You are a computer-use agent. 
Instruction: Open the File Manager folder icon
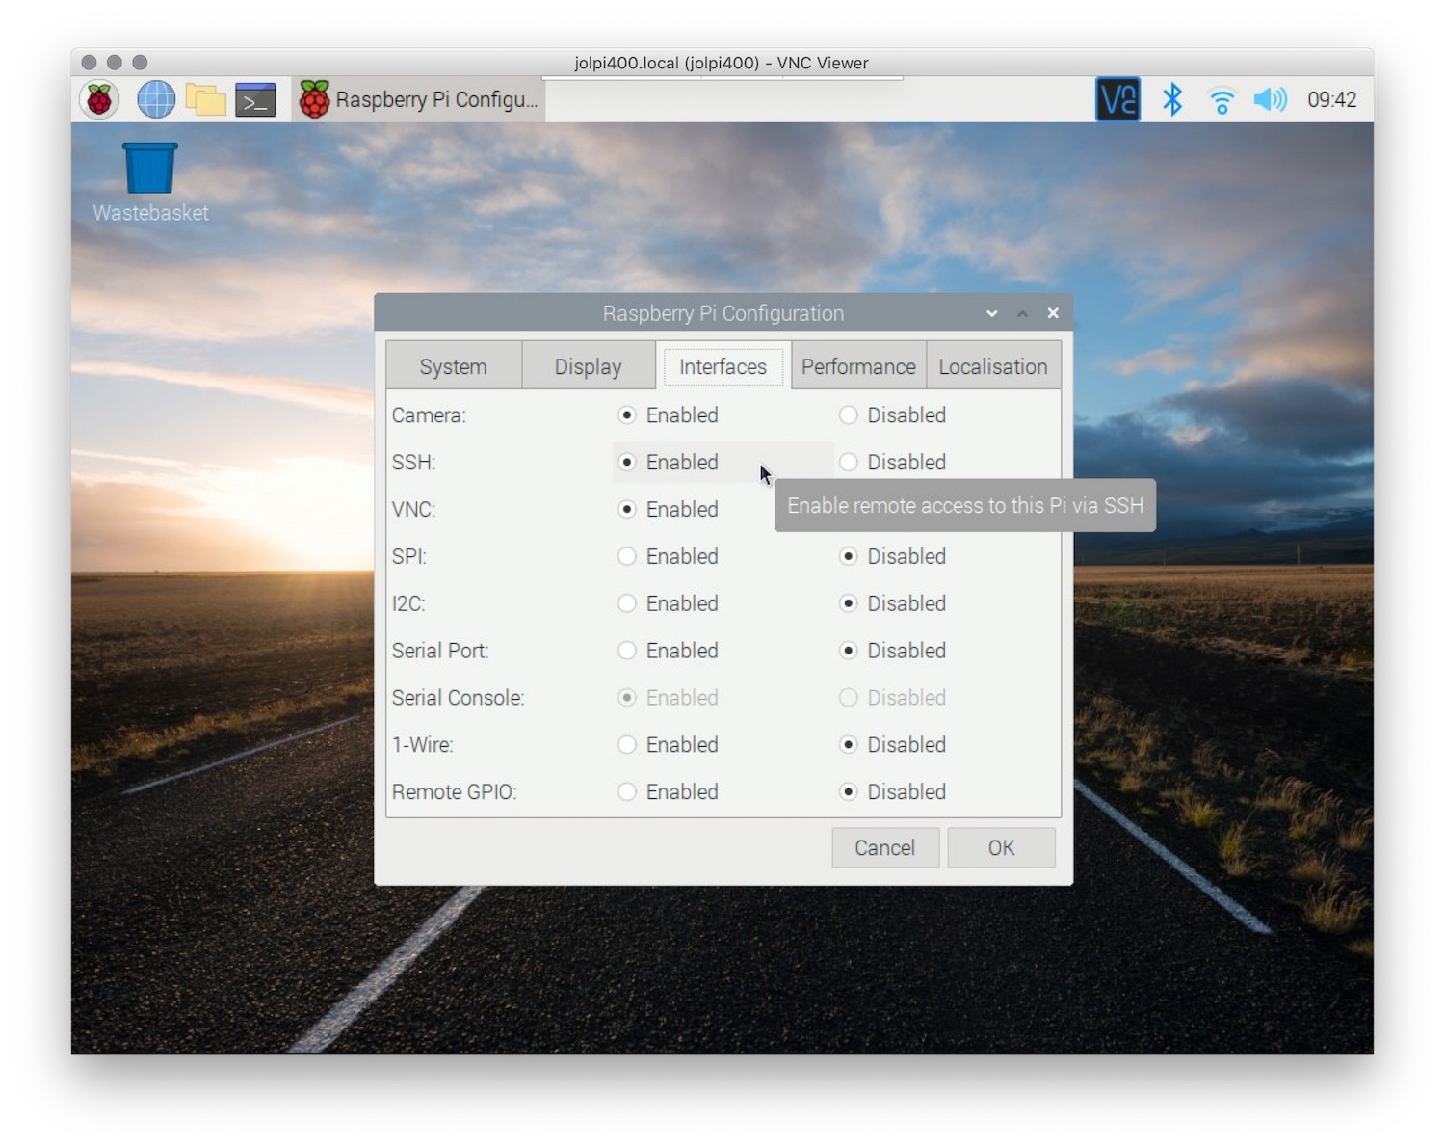coord(205,99)
